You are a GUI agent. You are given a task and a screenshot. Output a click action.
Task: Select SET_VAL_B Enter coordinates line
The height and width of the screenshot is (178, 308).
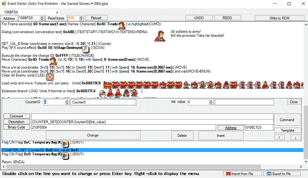tap(57, 44)
